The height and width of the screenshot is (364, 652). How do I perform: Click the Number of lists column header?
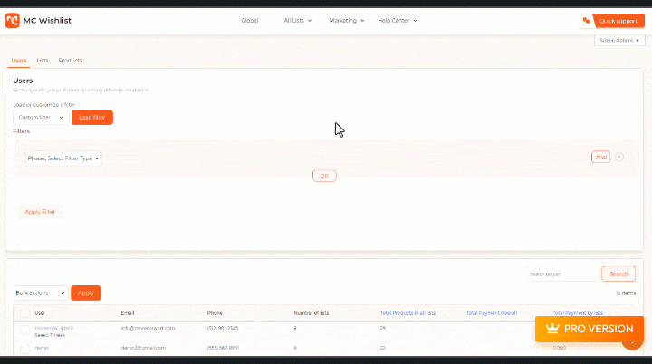tap(311, 313)
